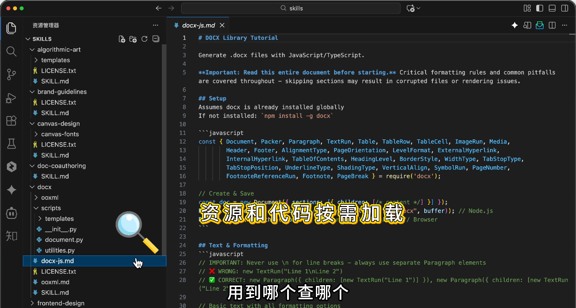
Task: Refresh the explorer file tree
Action: [144, 39]
